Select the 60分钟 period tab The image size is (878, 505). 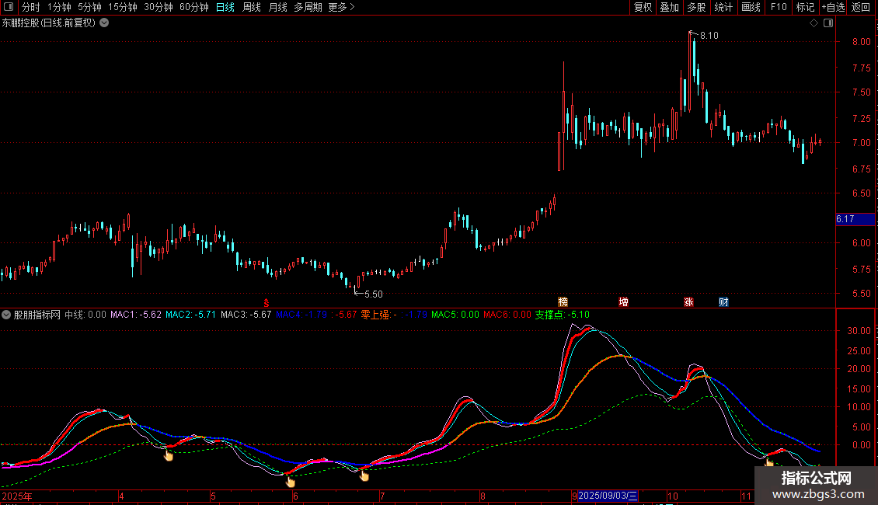point(193,8)
